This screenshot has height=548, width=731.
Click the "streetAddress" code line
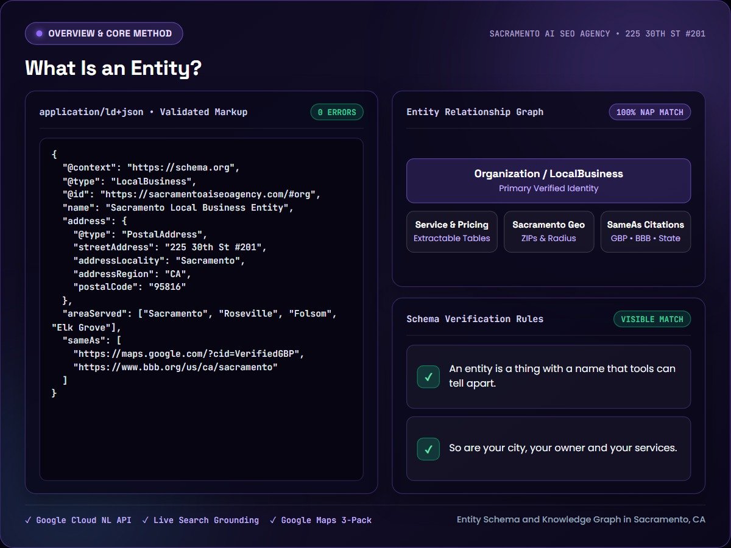(170, 248)
